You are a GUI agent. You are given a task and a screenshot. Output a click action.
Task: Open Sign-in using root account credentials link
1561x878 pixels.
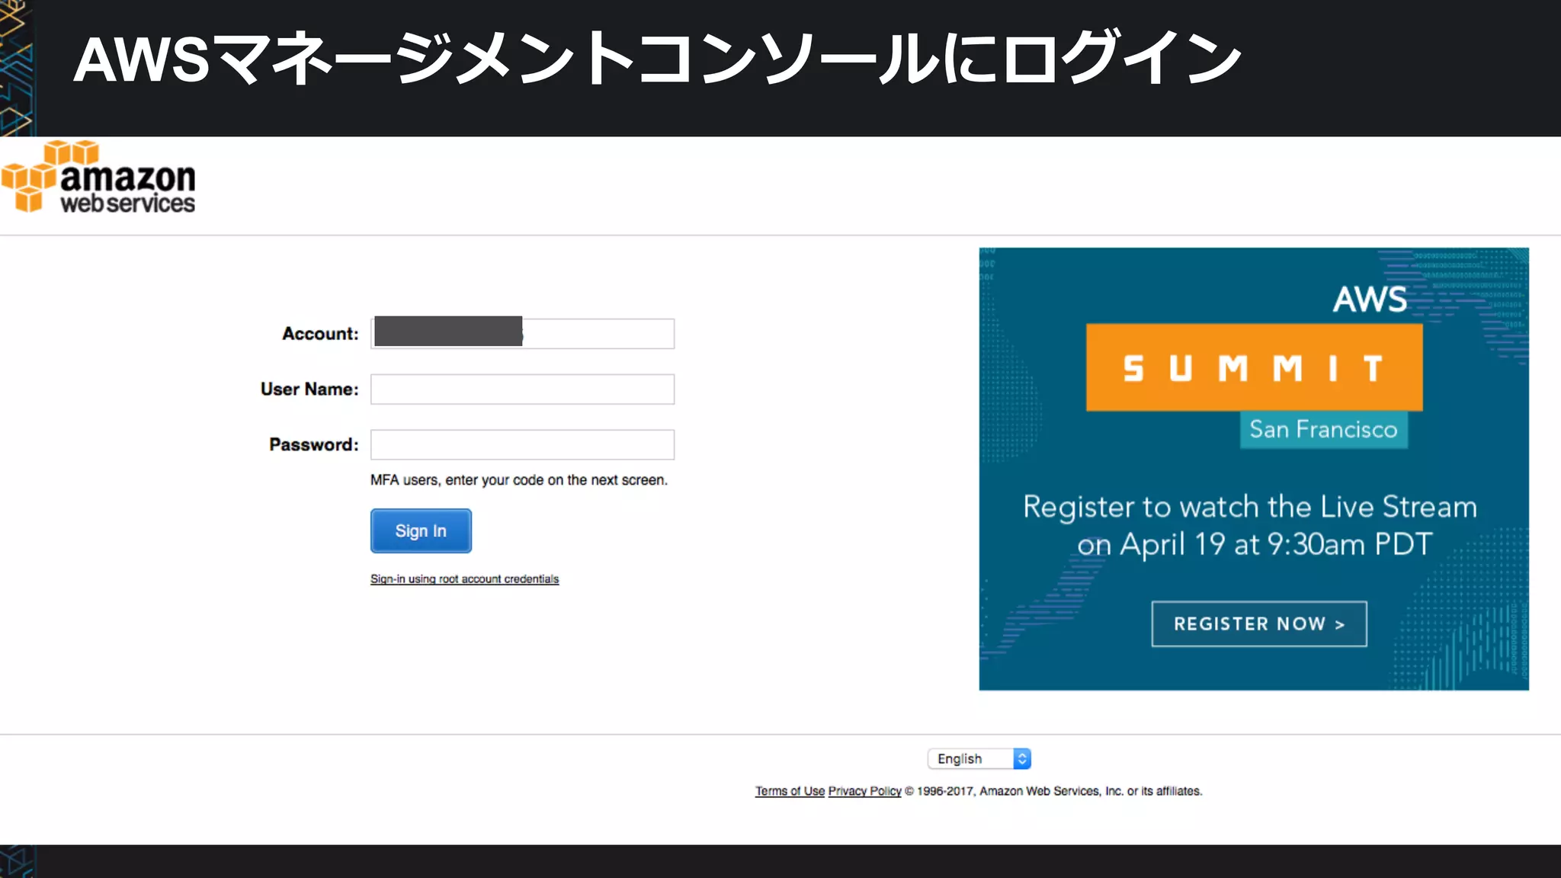(464, 579)
